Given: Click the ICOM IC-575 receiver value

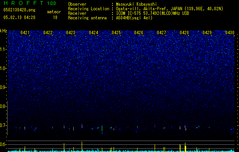Looking at the screenshot, I should 152,13.
